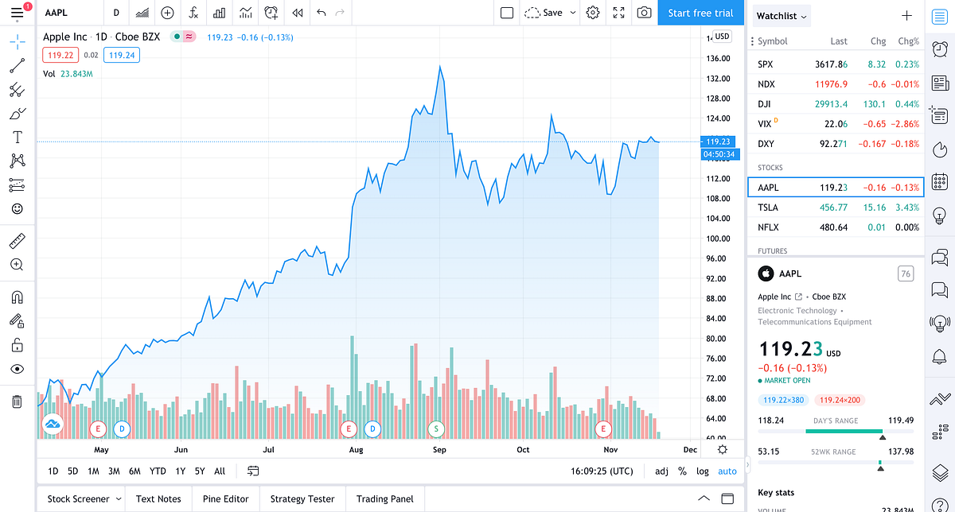Open the Indicators fx panel
Screen dimensions: 955x512
pos(192,13)
